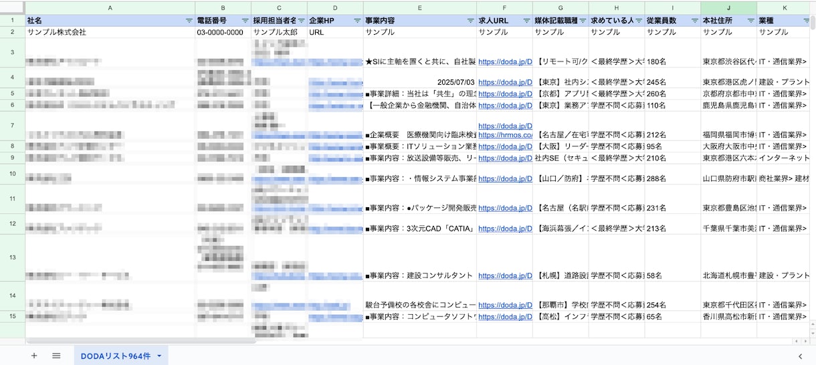The width and height of the screenshot is (816, 365).
Task: Select cell ■事業内容：3次元CAD「CATIA」
Action: [420, 224]
